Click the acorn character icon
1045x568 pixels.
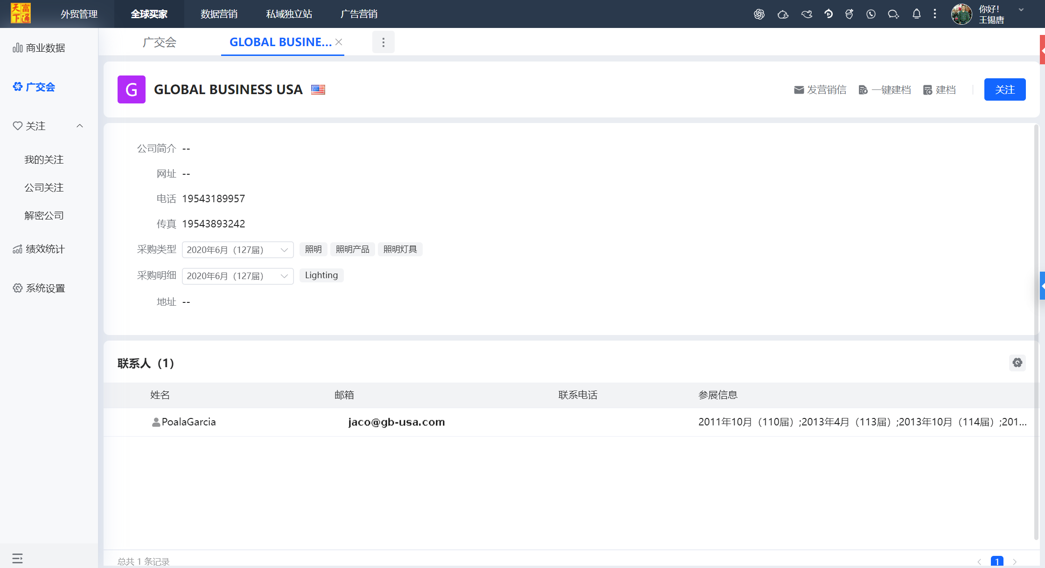tap(849, 14)
